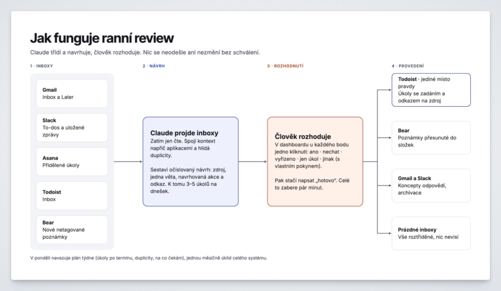Click the text "Úkoly se zadáním a odkazem na zdroj"
The image size is (501, 291).
tap(422, 97)
